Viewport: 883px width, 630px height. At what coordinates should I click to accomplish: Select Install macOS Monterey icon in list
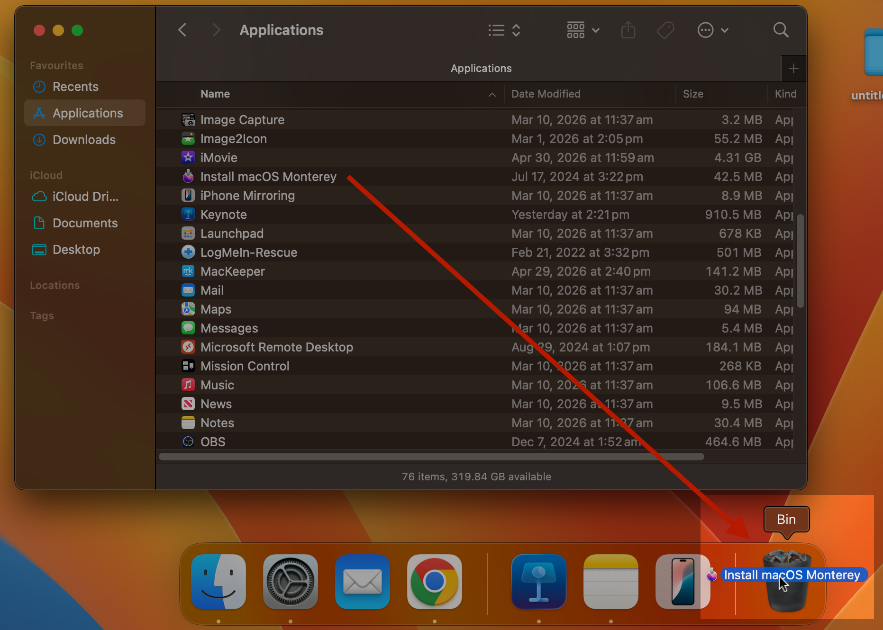coord(188,176)
